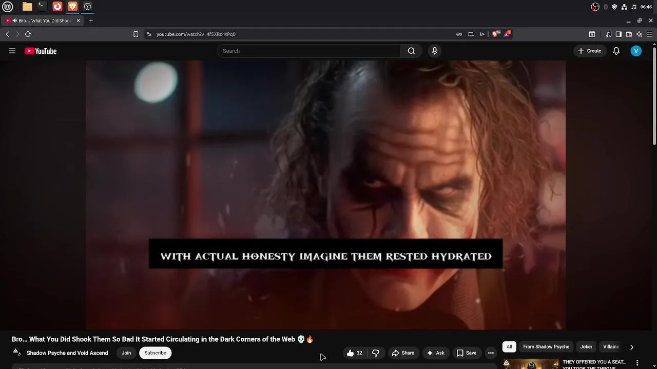Share the video

(x=403, y=353)
